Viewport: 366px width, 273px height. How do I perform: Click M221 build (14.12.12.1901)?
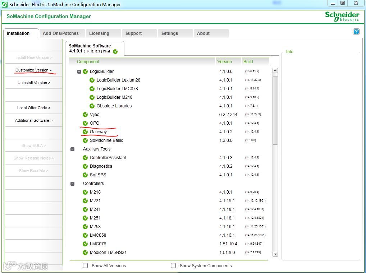(255, 201)
